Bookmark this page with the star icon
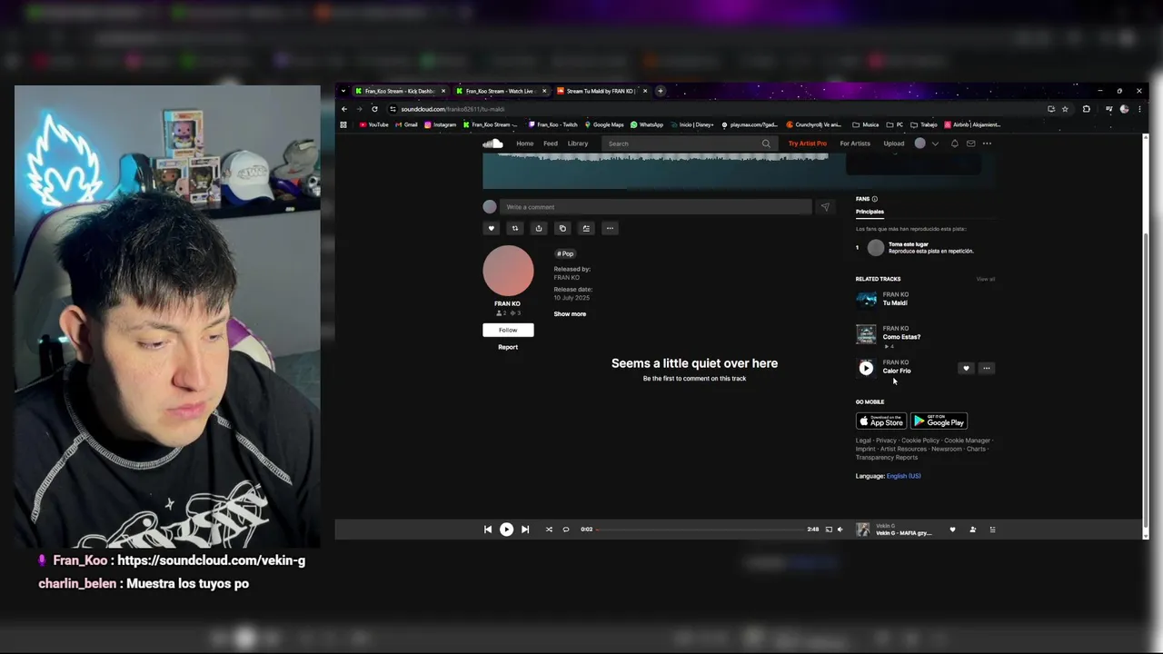This screenshot has width=1163, height=654. (1065, 109)
